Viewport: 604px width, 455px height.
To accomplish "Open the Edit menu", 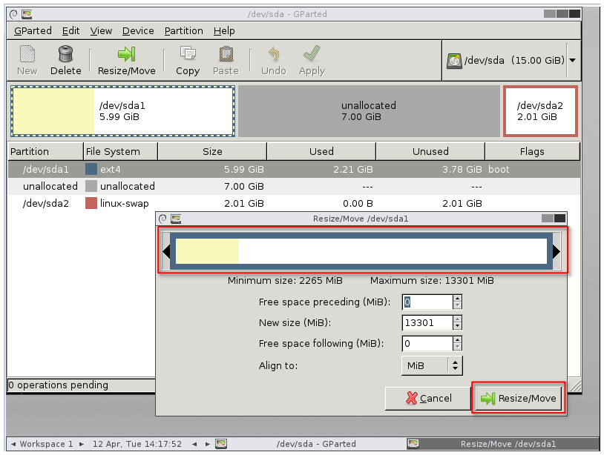I will click(x=71, y=31).
